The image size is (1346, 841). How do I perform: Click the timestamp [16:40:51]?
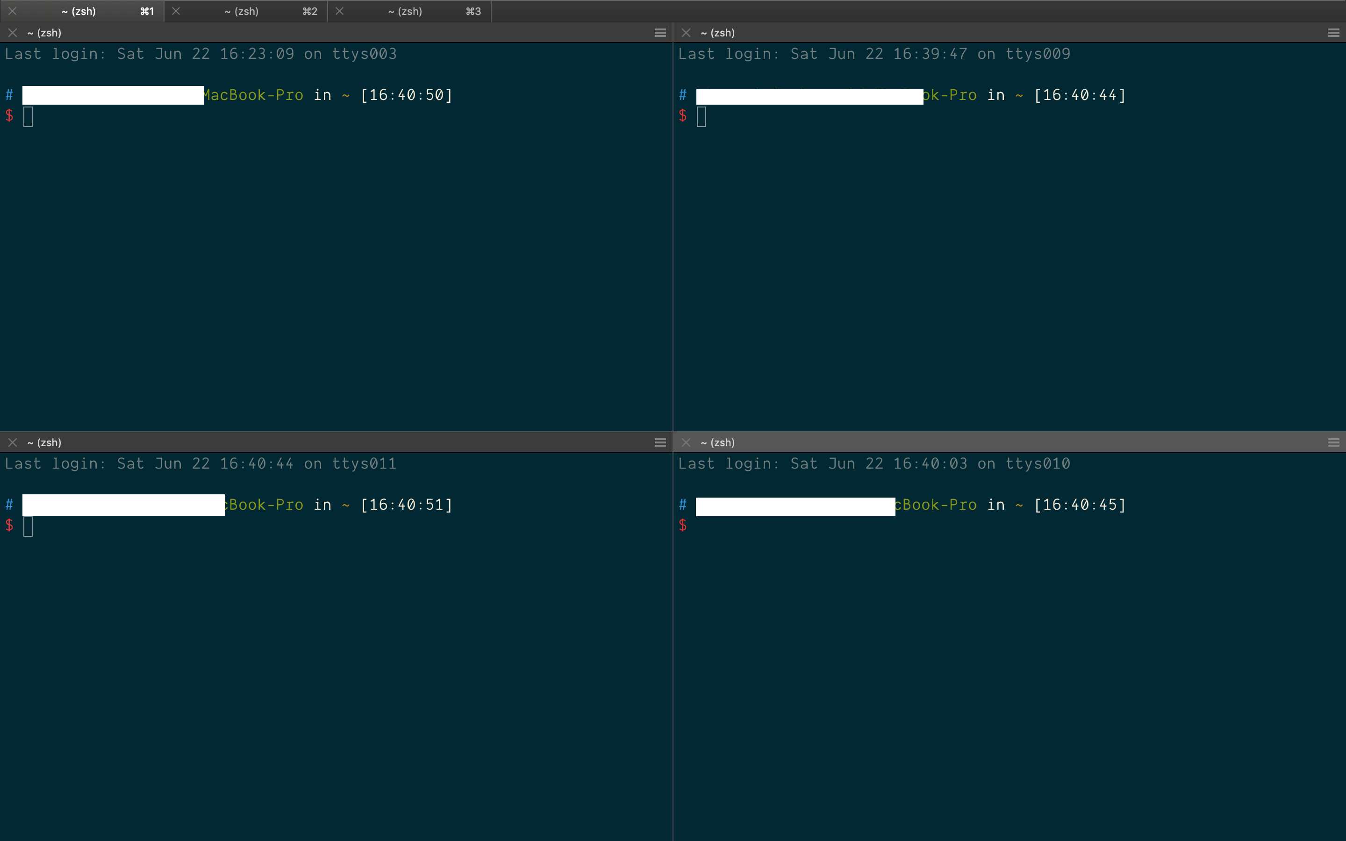[407, 505]
